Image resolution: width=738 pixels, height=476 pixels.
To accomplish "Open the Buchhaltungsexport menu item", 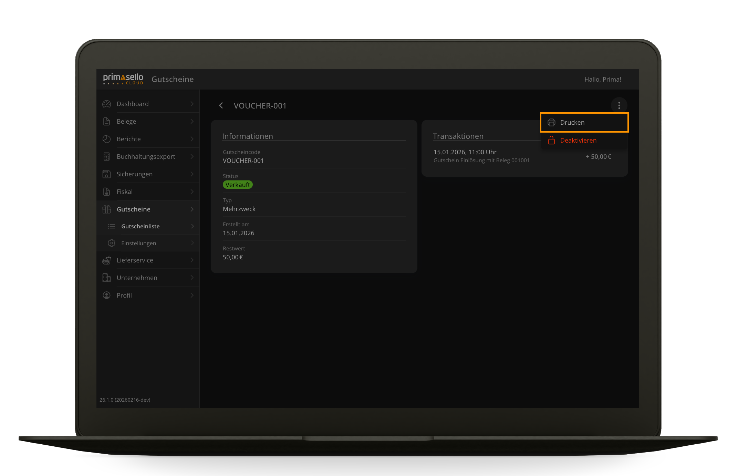I will pyautogui.click(x=148, y=156).
